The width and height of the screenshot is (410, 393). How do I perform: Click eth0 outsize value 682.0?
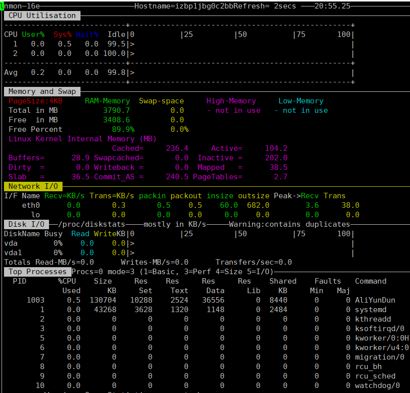pyautogui.click(x=258, y=205)
